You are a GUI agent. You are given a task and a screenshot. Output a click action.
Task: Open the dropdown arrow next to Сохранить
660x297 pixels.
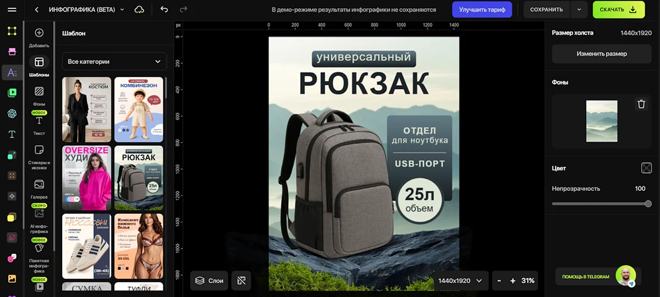click(x=579, y=9)
